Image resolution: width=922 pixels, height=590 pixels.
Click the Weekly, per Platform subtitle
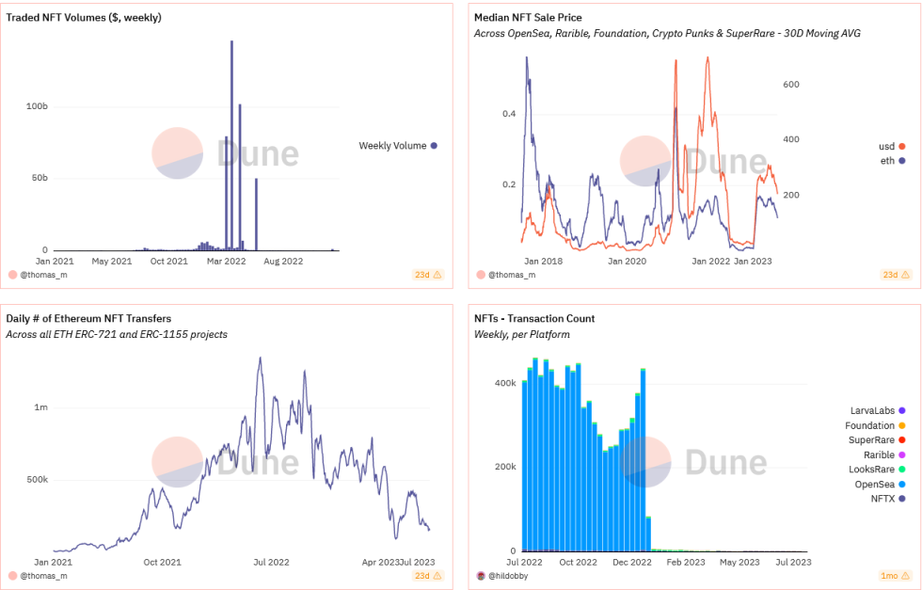(521, 335)
